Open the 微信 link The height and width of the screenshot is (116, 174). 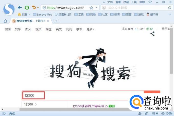pos(8,29)
